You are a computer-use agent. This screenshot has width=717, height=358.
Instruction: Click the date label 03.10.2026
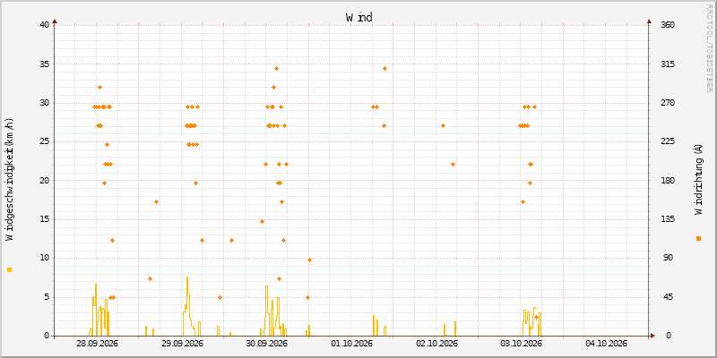(521, 344)
